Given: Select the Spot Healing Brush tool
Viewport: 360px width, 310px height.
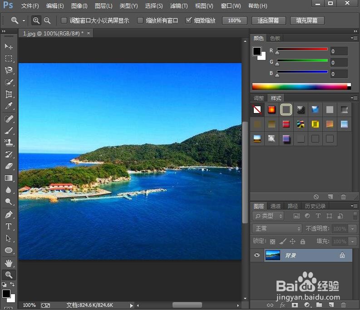Looking at the screenshot, I should point(9,119).
